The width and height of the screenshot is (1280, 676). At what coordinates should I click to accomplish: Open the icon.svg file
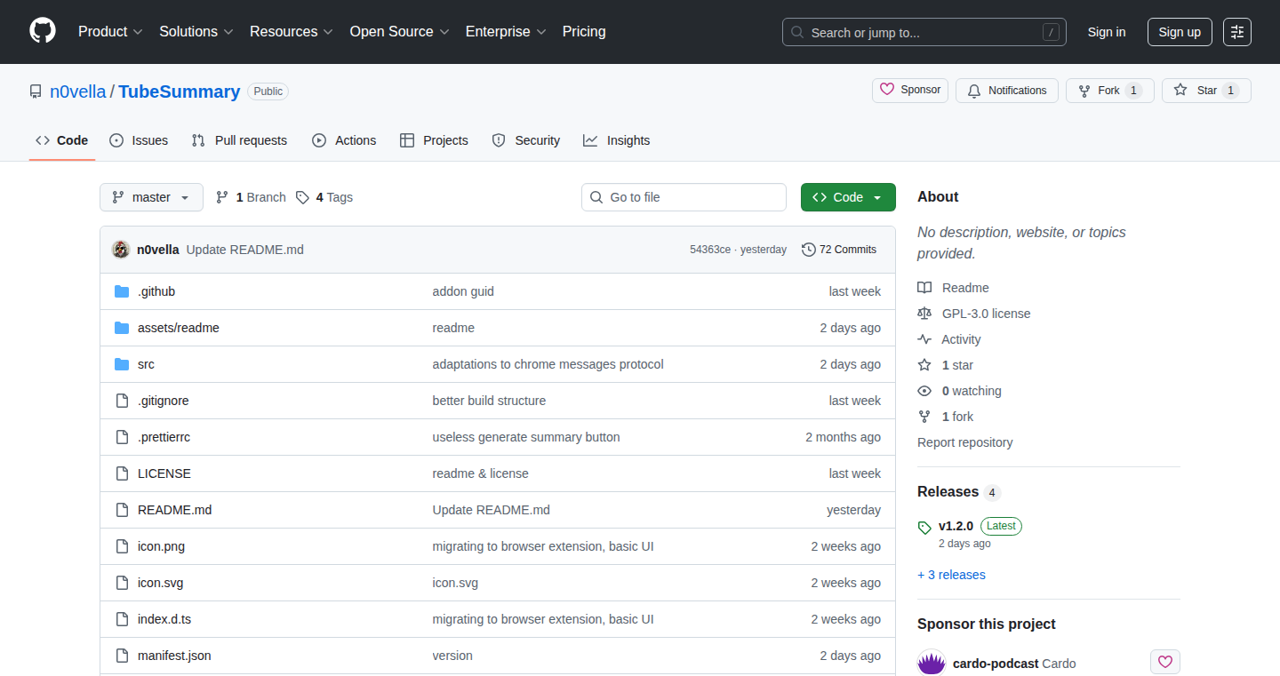[x=160, y=583]
